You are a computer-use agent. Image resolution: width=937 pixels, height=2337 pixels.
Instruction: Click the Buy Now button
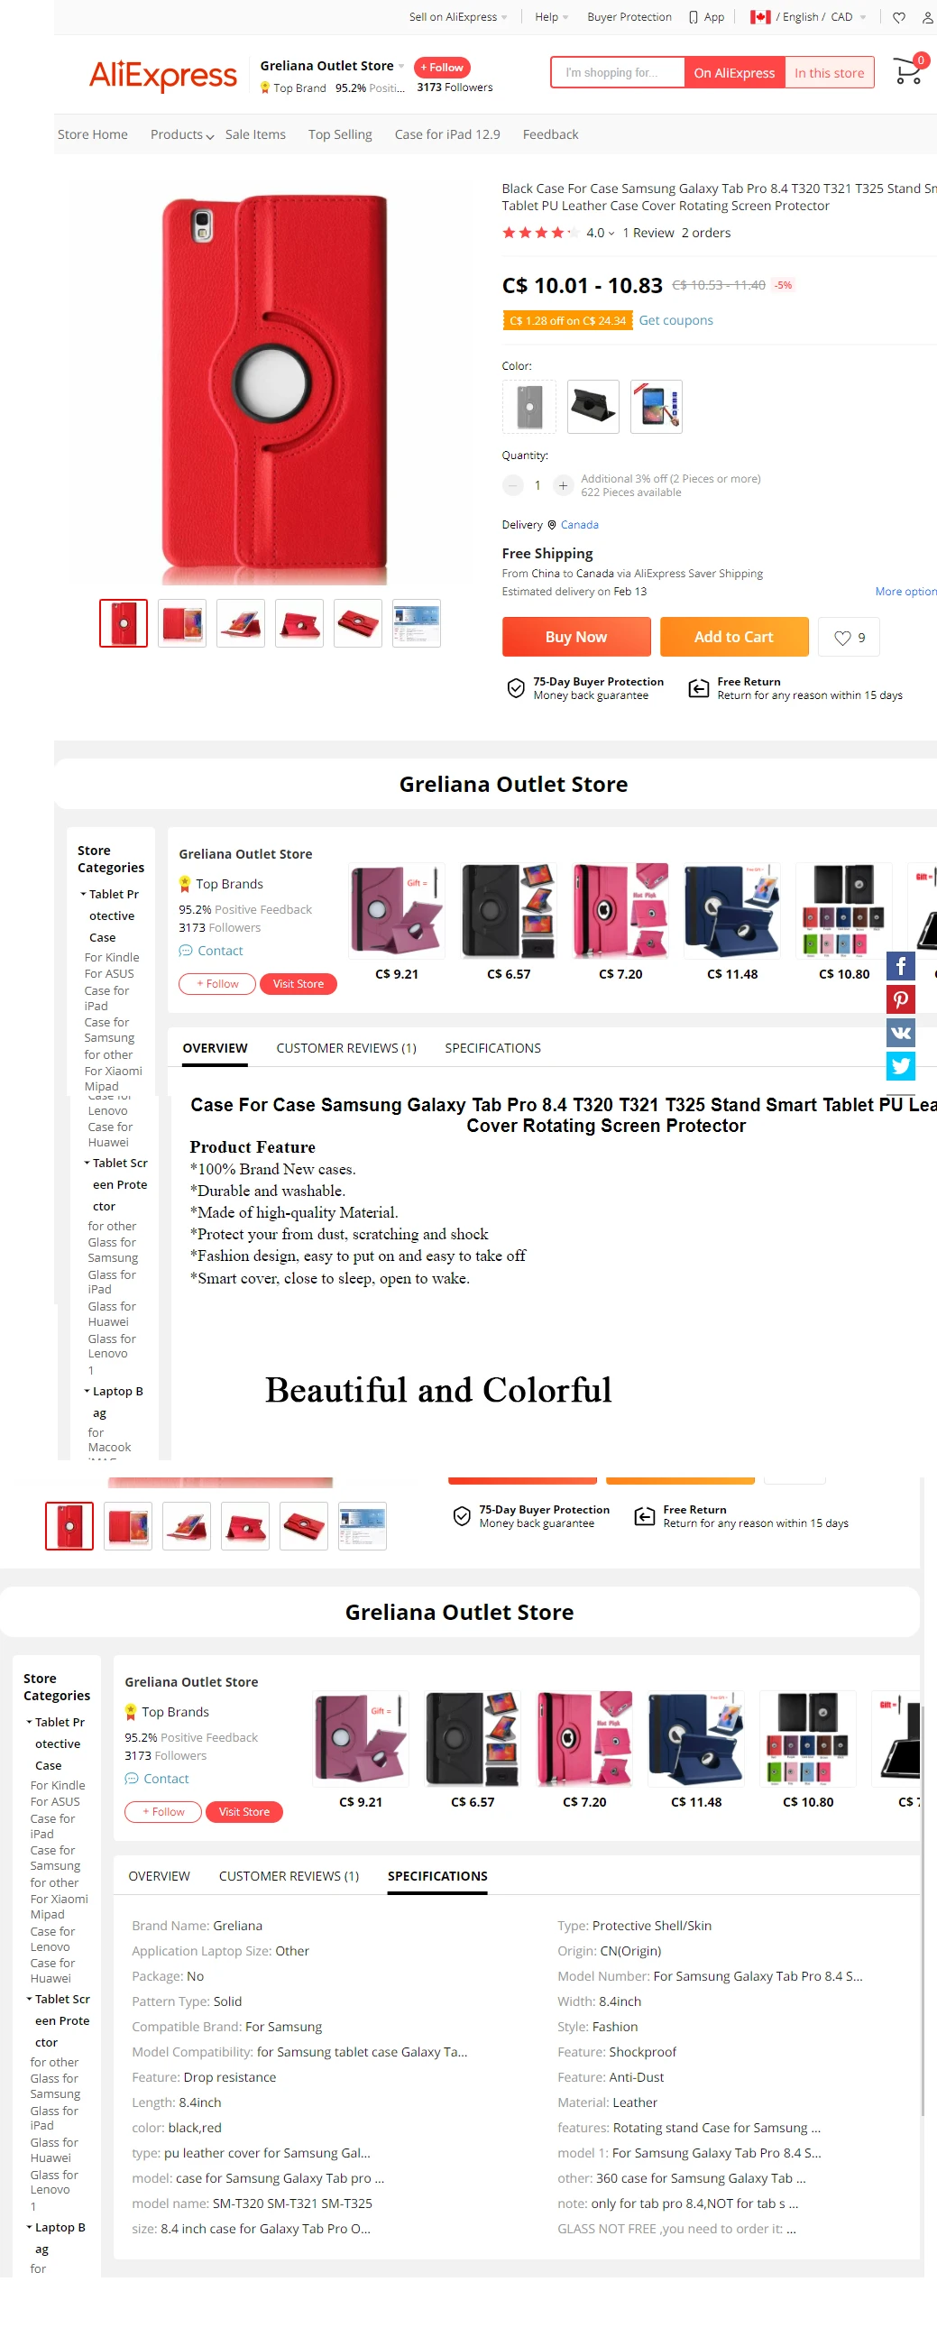(577, 637)
